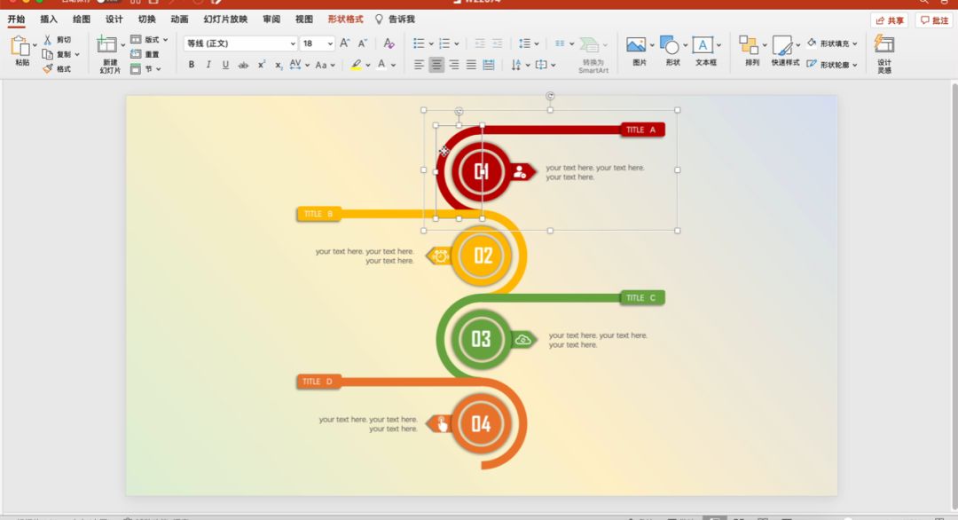958x520 pixels.
Task: Click the Picture (图片) insert icon
Action: click(636, 44)
